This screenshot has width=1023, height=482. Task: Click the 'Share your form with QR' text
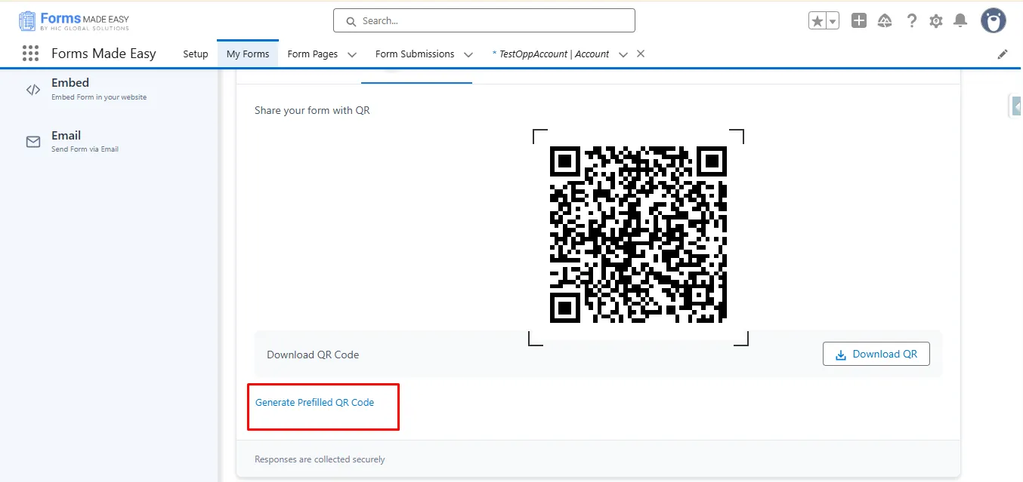[312, 110]
